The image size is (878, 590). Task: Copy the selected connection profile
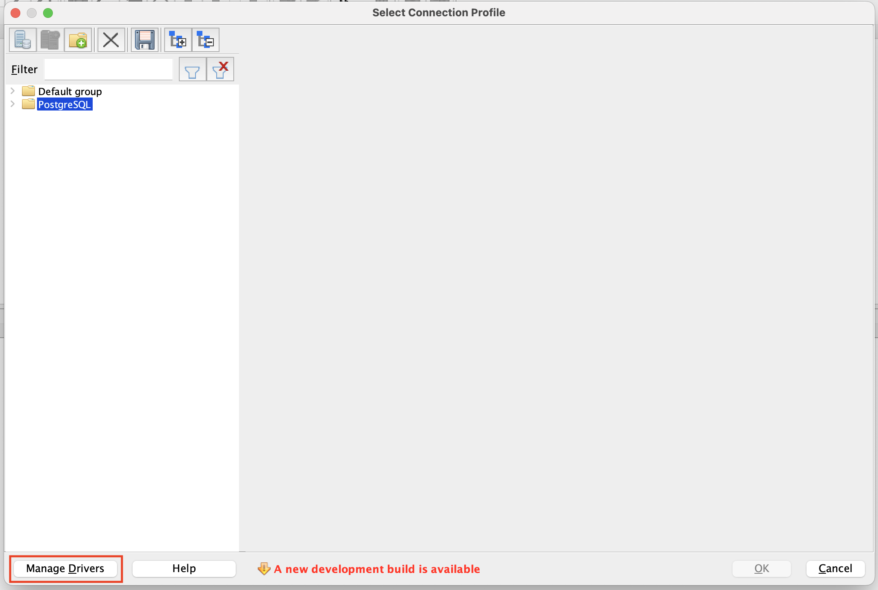tap(50, 39)
